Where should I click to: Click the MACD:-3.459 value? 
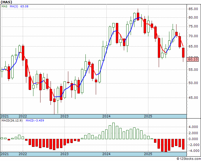click(x=35, y=121)
